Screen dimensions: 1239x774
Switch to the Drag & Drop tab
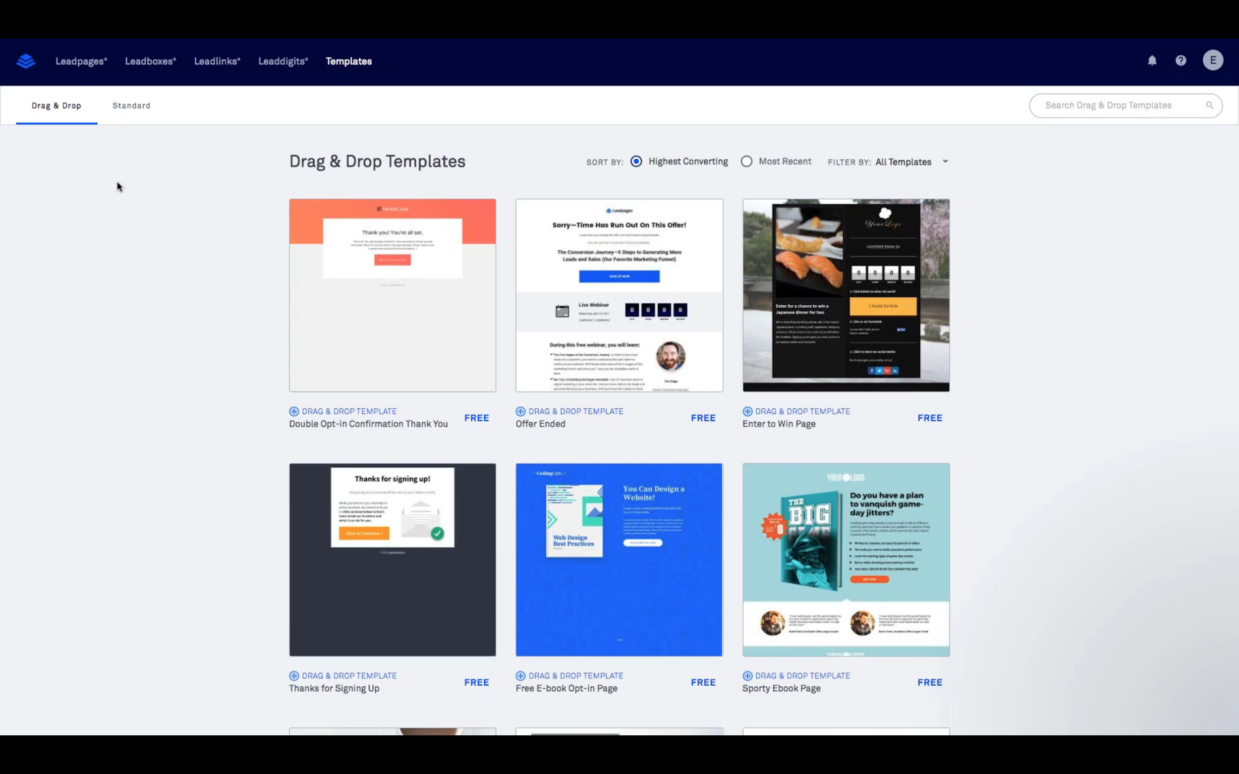coord(56,106)
